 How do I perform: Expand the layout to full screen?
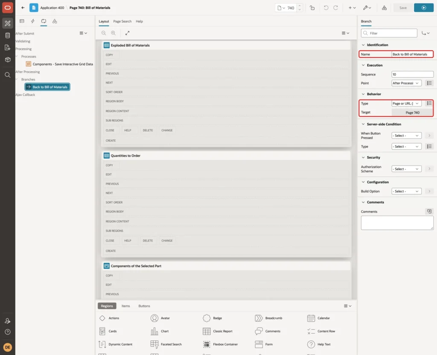pyautogui.click(x=127, y=33)
